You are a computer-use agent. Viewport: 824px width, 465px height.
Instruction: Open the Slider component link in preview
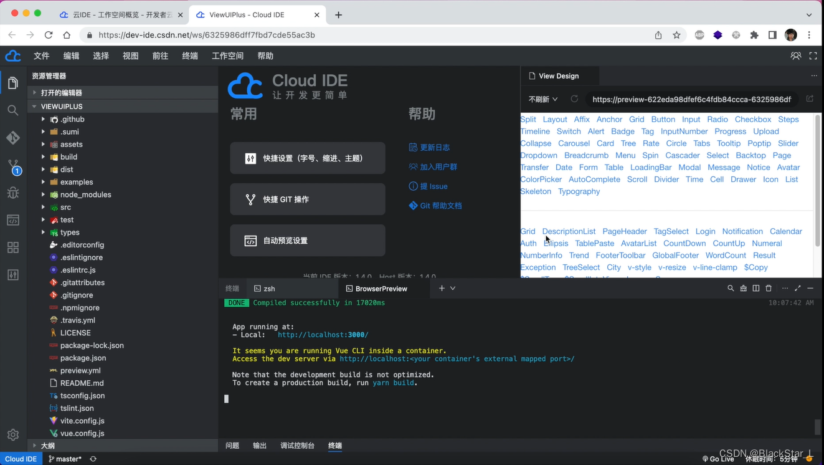click(788, 143)
